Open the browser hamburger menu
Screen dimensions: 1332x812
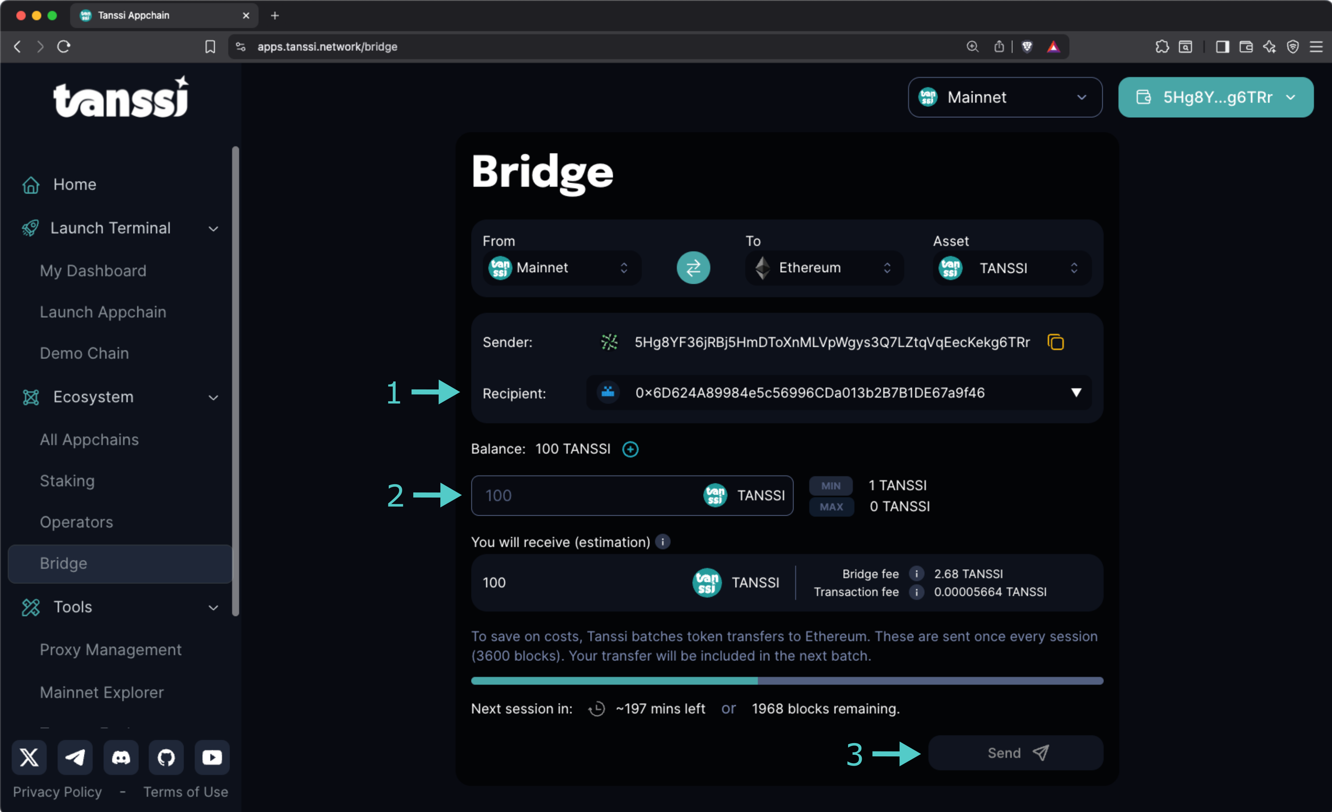[1316, 46]
